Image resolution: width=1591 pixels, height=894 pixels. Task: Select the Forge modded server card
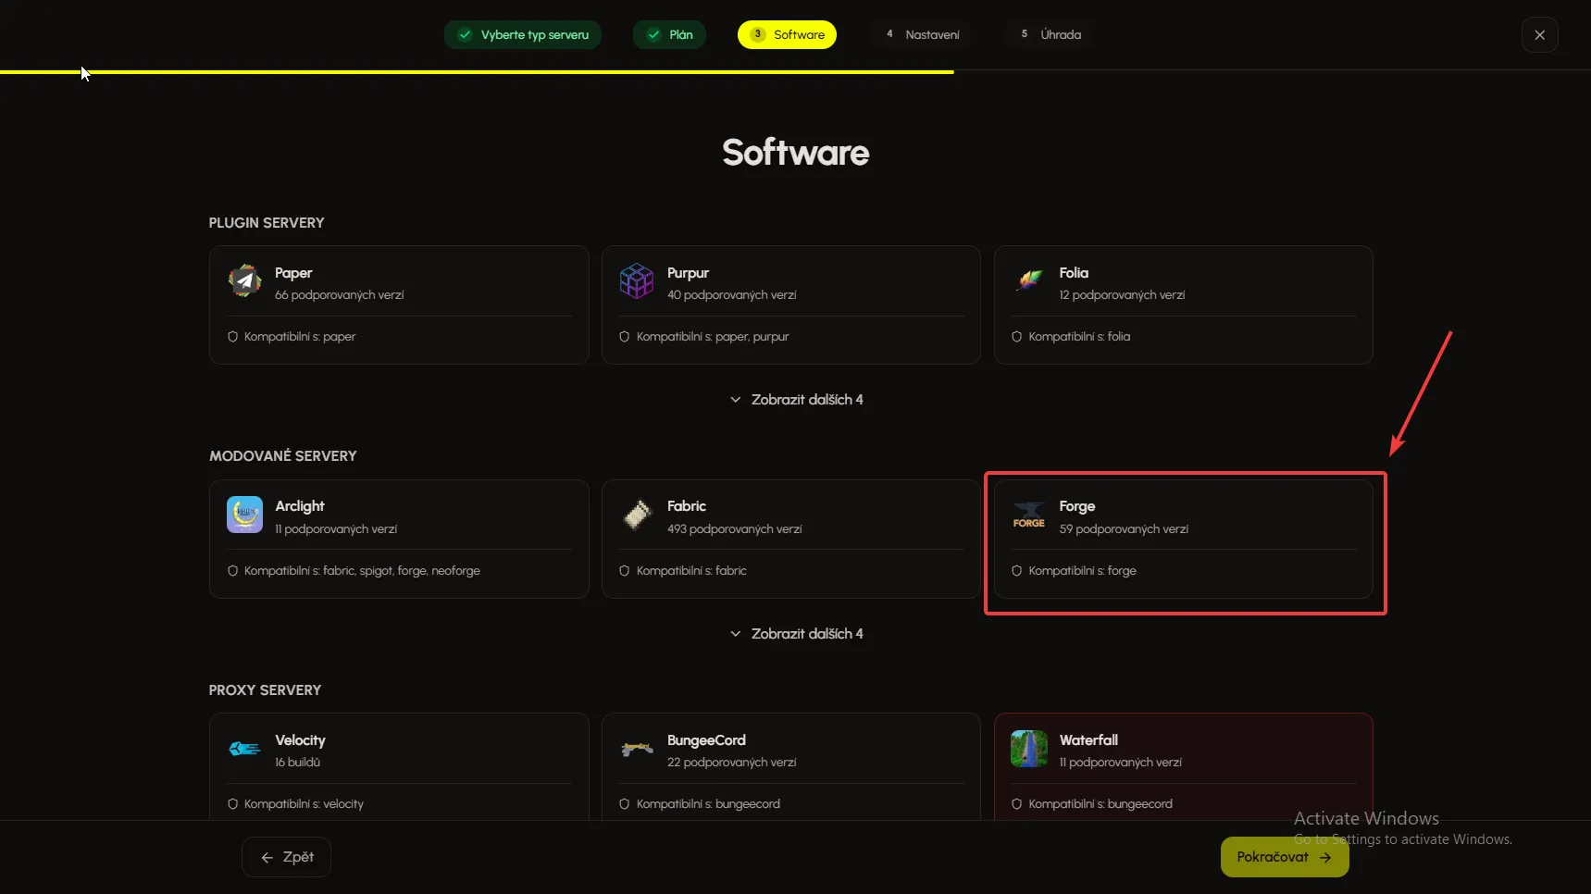(1184, 539)
